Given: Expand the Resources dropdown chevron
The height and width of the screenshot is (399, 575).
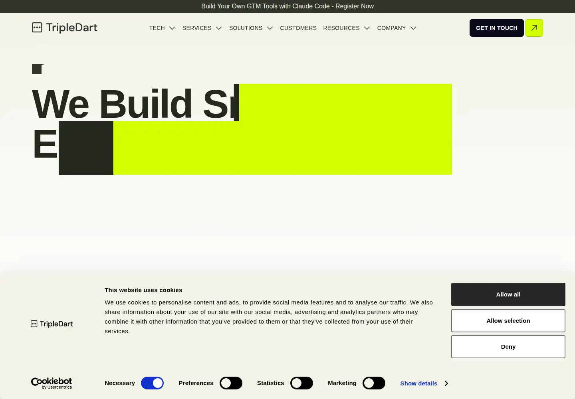Looking at the screenshot, I should click(x=367, y=28).
